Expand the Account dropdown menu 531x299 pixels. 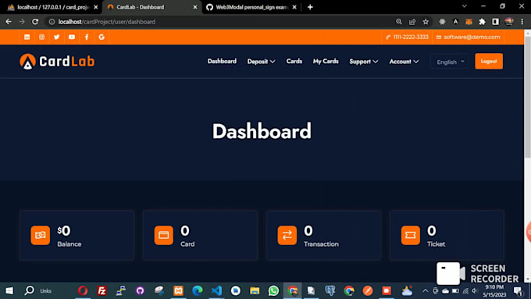(x=404, y=62)
